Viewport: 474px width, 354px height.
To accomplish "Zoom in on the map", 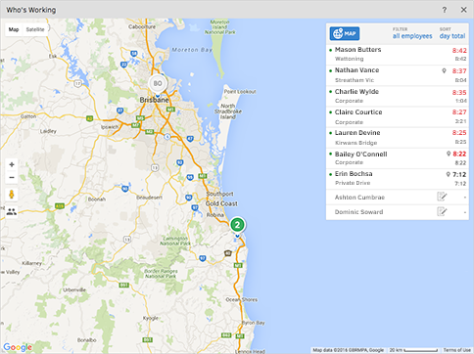I will [12, 164].
